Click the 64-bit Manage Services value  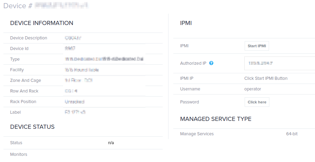point(292,134)
